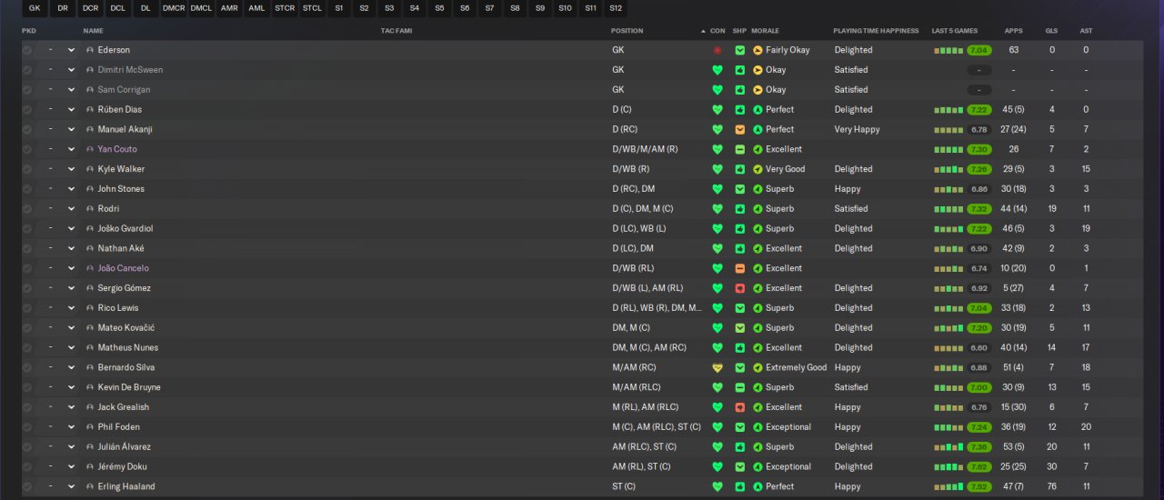Toggle the pick checkmark for Erling Haaland

[x=27, y=486]
